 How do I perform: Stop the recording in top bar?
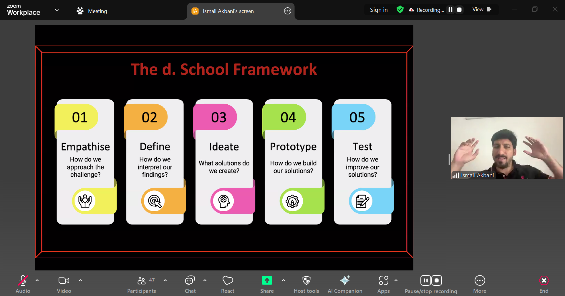tap(459, 10)
